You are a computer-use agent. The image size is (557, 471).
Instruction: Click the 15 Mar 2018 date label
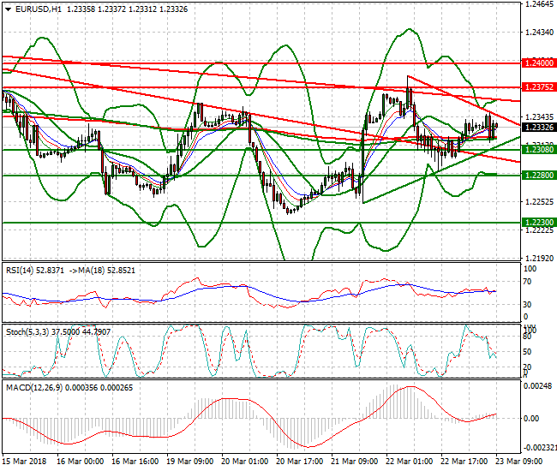point(25,462)
